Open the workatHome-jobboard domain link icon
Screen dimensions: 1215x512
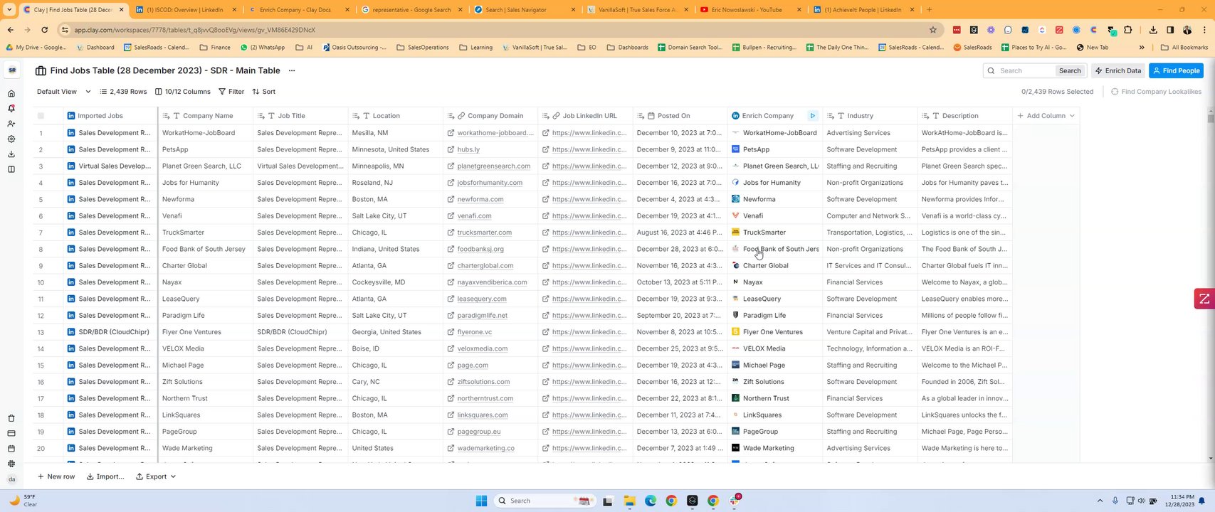(451, 133)
